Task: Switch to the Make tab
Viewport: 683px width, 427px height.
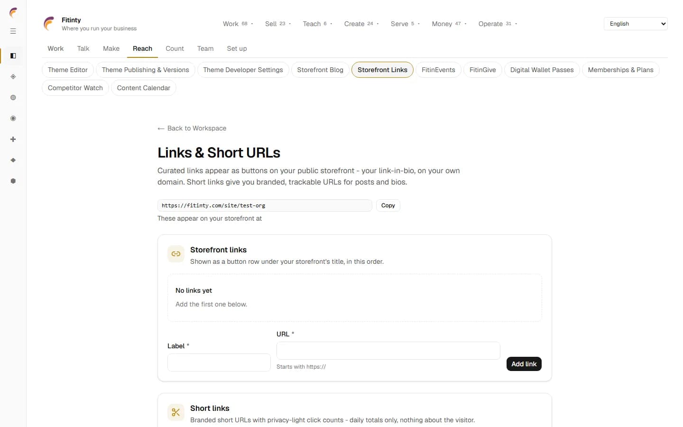Action: [111, 48]
